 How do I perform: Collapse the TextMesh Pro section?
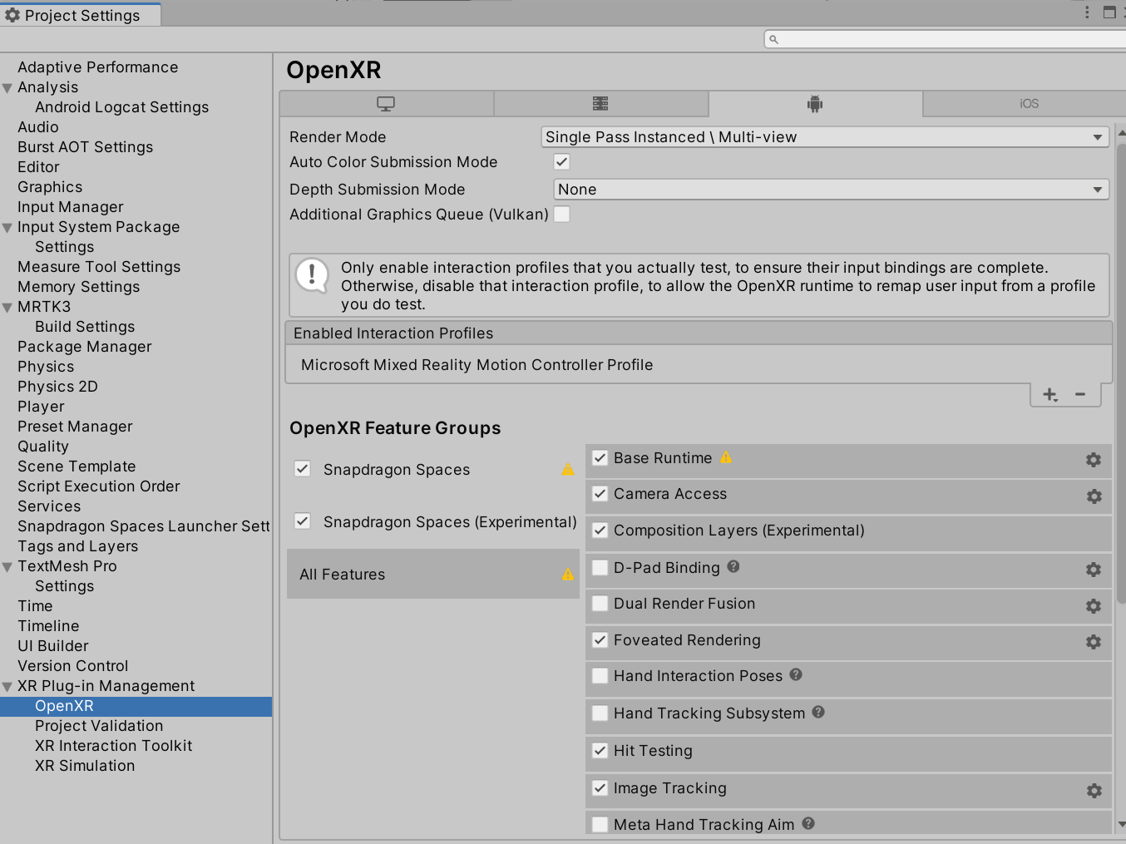[x=7, y=567]
